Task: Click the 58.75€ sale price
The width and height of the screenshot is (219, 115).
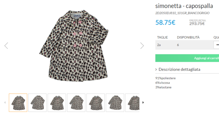Action: click(165, 23)
